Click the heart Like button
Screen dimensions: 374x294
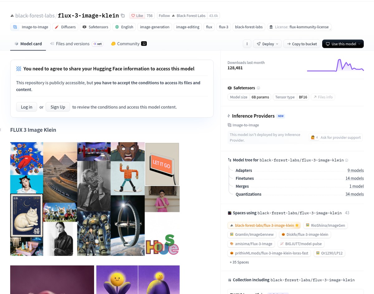137,16
